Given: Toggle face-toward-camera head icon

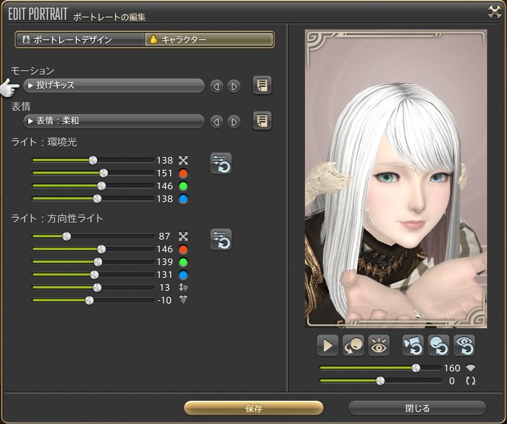Looking at the screenshot, I should [x=353, y=346].
